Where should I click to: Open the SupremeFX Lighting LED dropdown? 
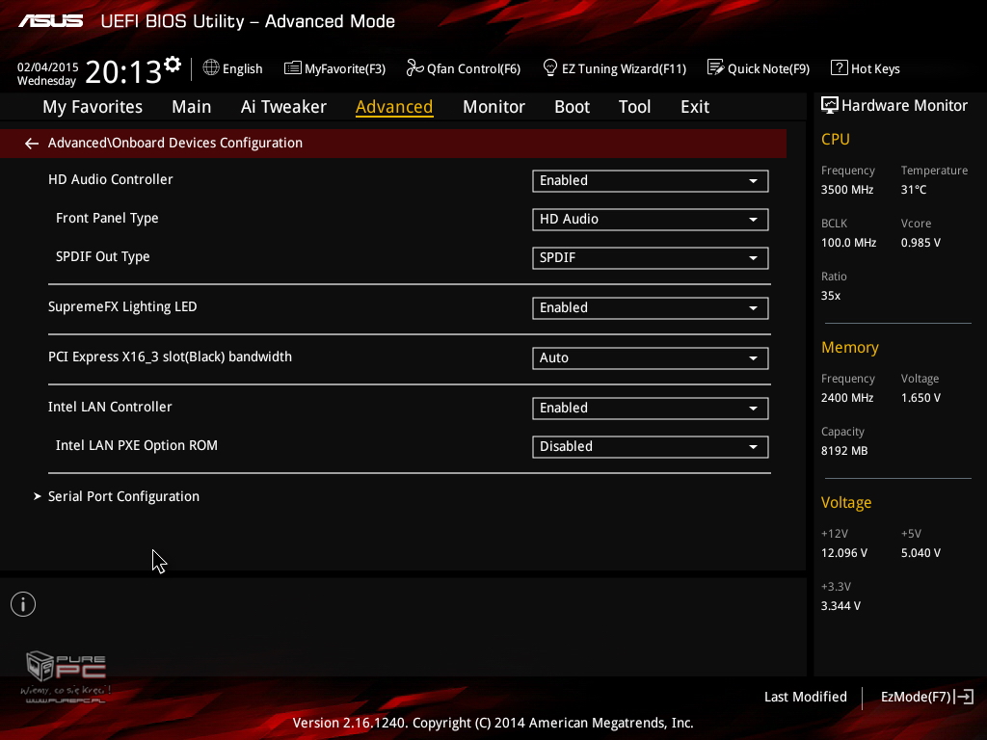(651, 308)
